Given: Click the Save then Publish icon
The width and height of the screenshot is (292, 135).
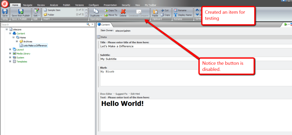Looking at the screenshot, I should 21,12.
